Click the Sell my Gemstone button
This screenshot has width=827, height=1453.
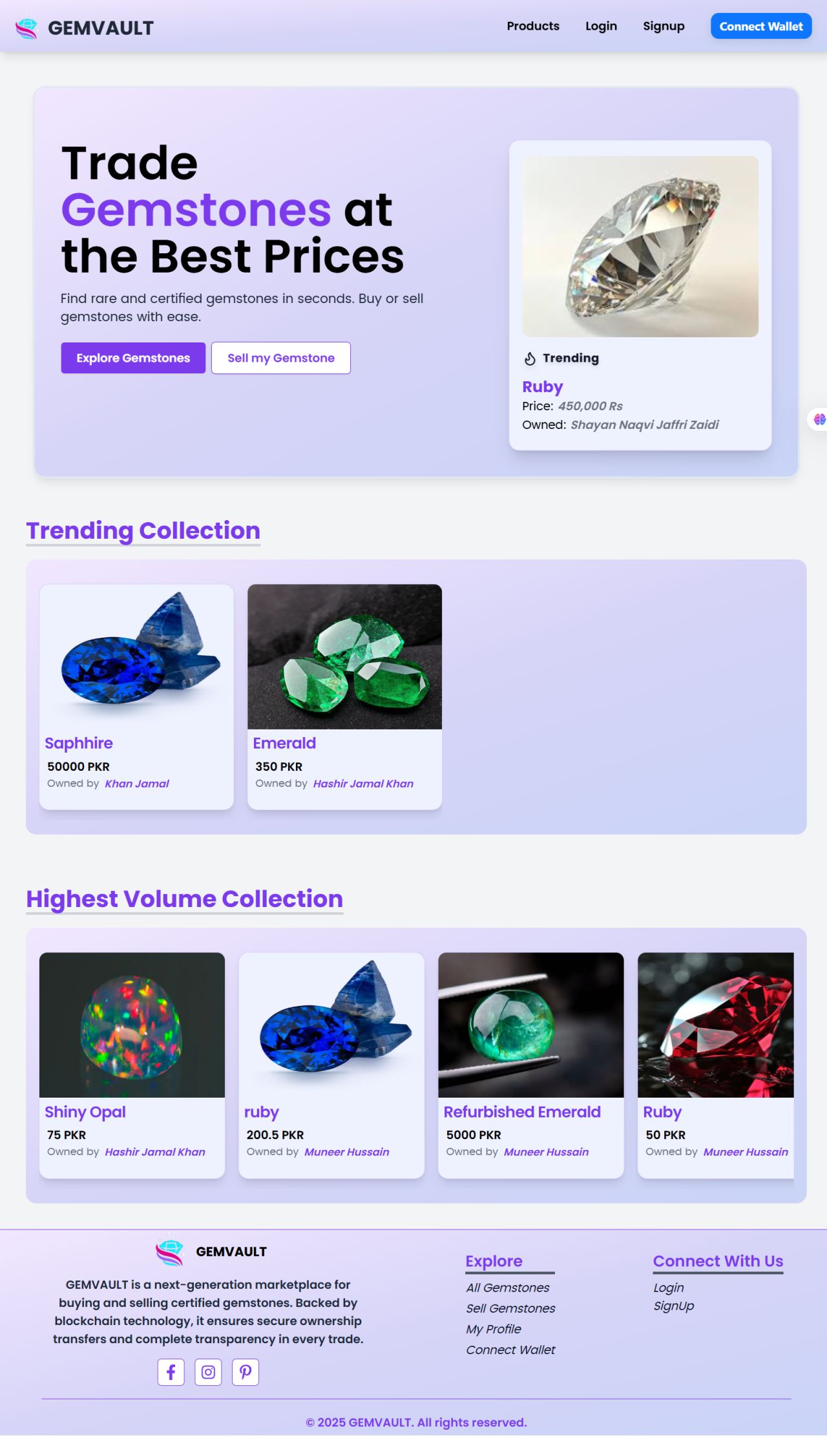[281, 358]
